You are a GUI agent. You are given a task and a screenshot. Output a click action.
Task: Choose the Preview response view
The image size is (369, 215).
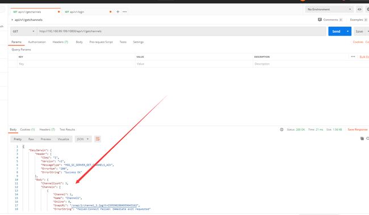coord(45,139)
